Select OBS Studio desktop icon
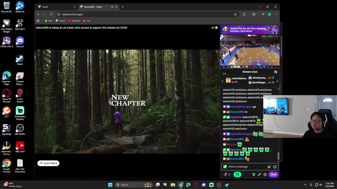 click(20, 130)
